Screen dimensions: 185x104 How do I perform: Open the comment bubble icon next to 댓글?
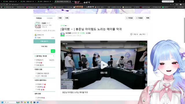click(131, 34)
